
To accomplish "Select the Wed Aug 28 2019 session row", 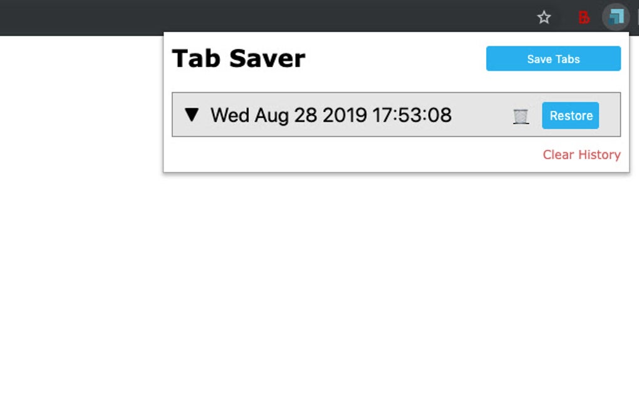I will [x=331, y=115].
